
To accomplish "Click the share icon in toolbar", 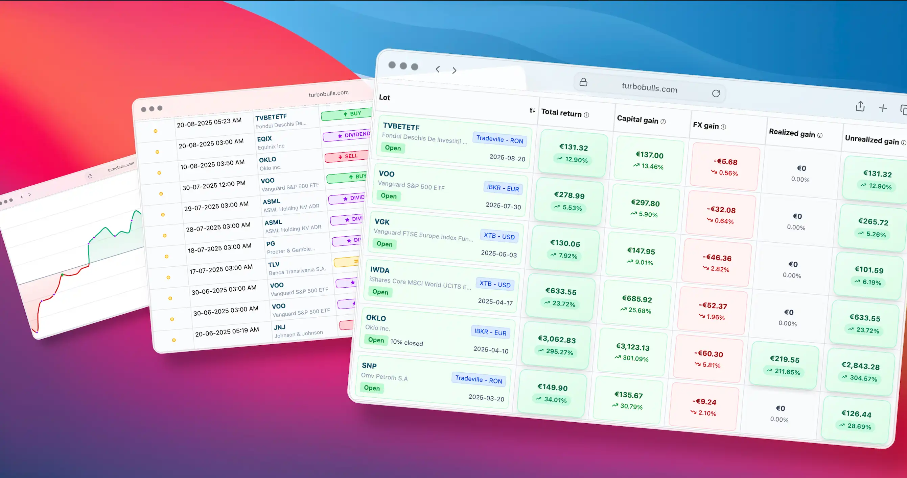I will point(860,106).
